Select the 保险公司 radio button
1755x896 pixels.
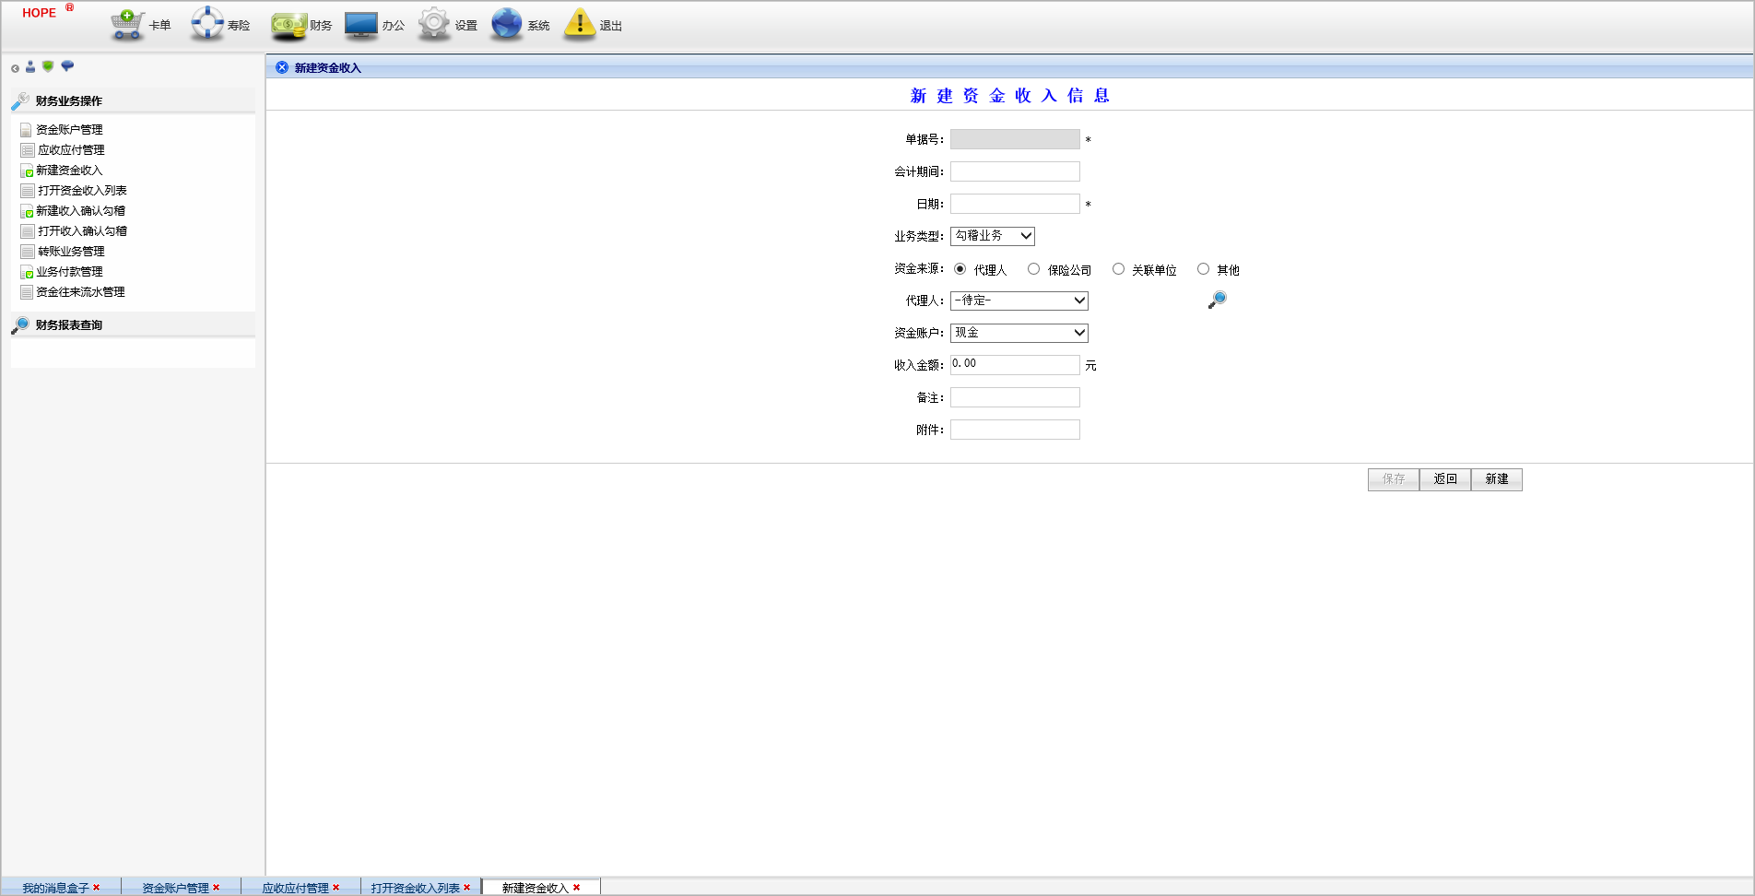click(1034, 269)
